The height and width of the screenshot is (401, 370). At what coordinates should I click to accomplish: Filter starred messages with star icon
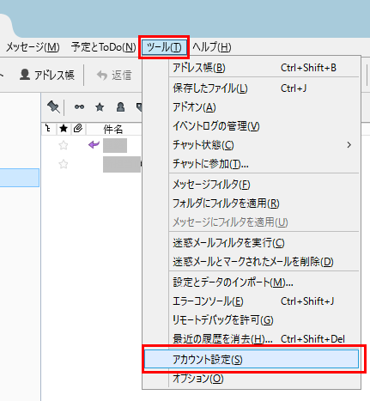pos(100,107)
